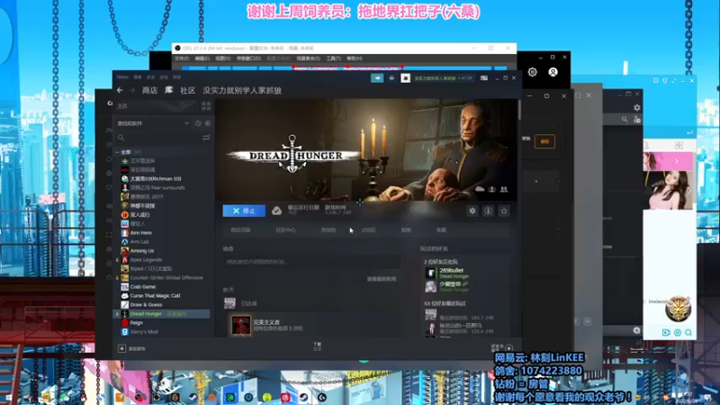Open advanced library filter sliders icon
This screenshot has height=405, width=720.
coord(206,138)
